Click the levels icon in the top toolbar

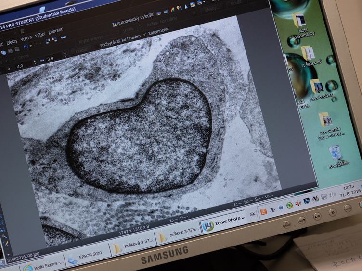pyautogui.click(x=166, y=12)
